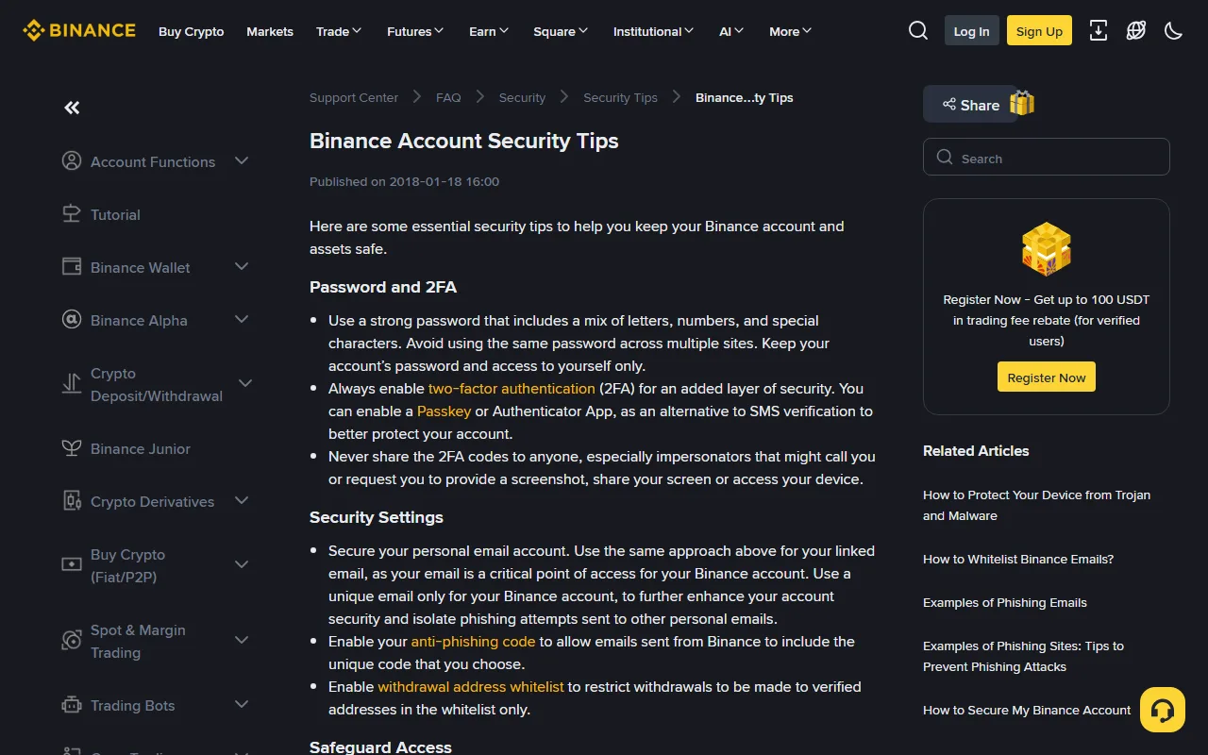Expand the Crypto Derivatives section
This screenshot has width=1208, height=755.
point(242,501)
